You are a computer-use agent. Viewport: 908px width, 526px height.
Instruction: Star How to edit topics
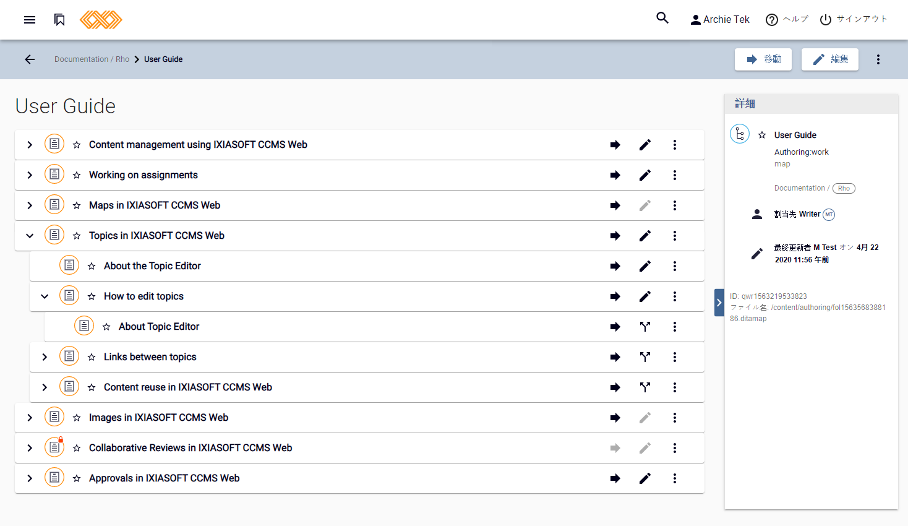click(92, 296)
